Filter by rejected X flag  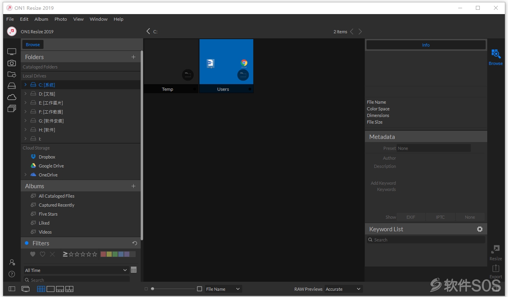(x=53, y=254)
